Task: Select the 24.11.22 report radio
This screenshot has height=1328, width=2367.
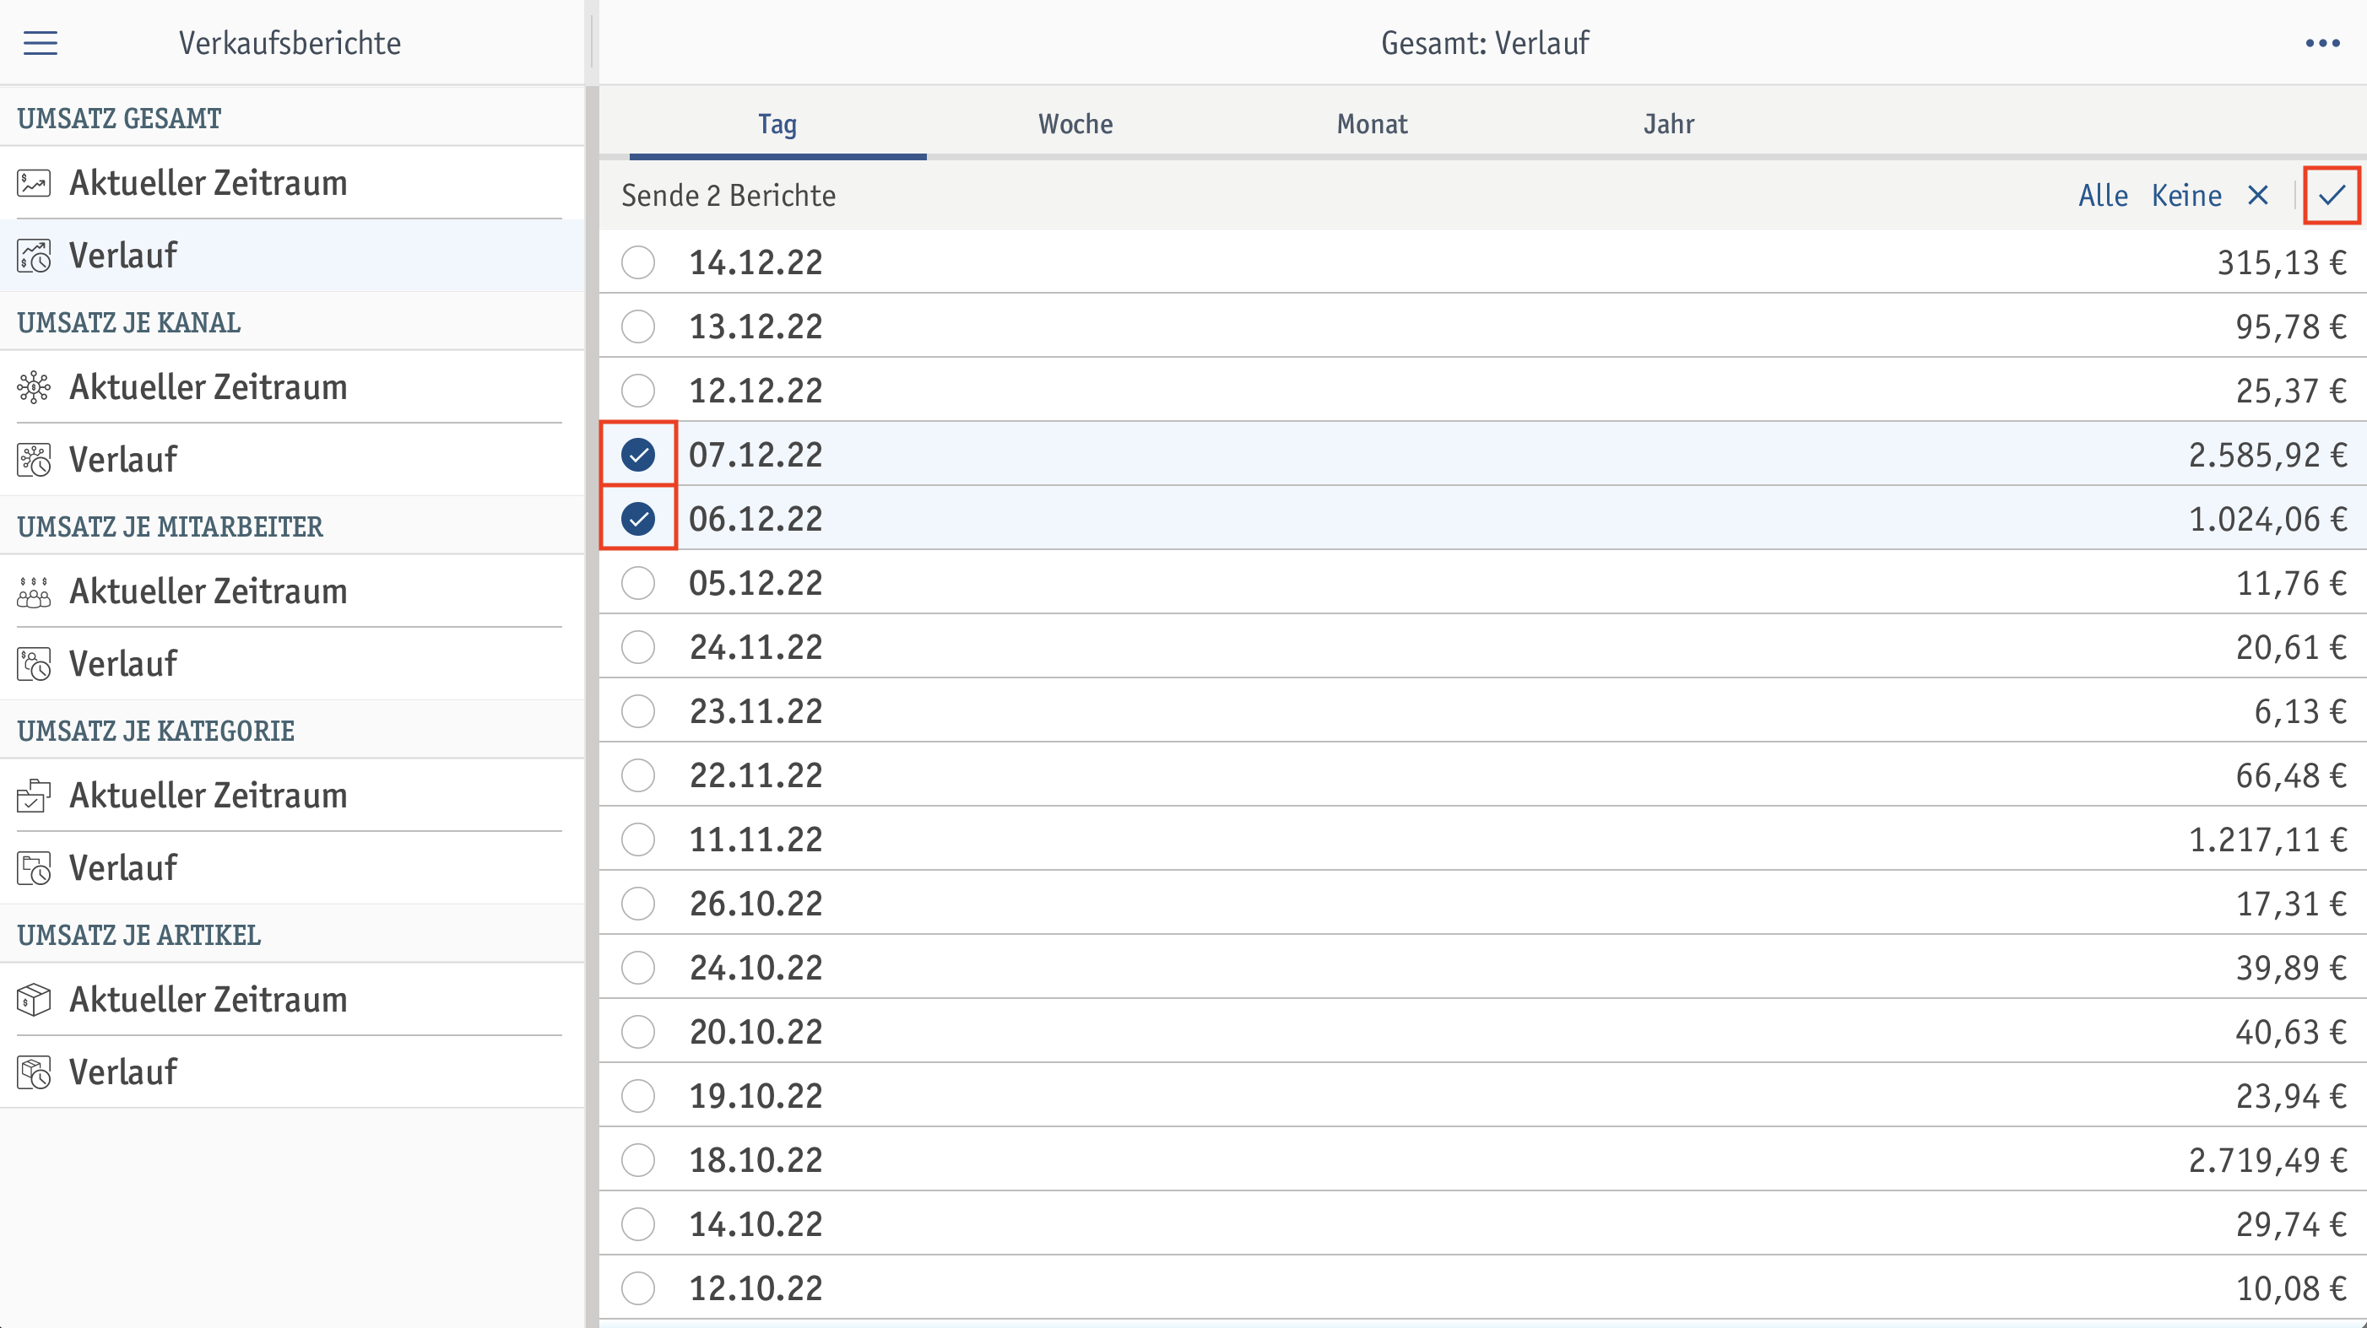Action: [637, 647]
